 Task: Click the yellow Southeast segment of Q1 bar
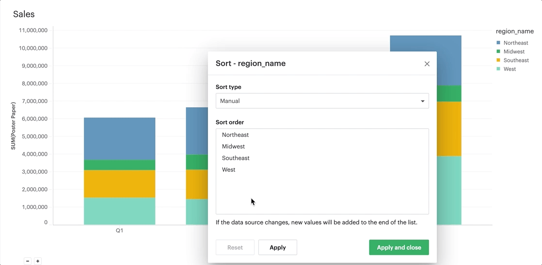coord(119,184)
